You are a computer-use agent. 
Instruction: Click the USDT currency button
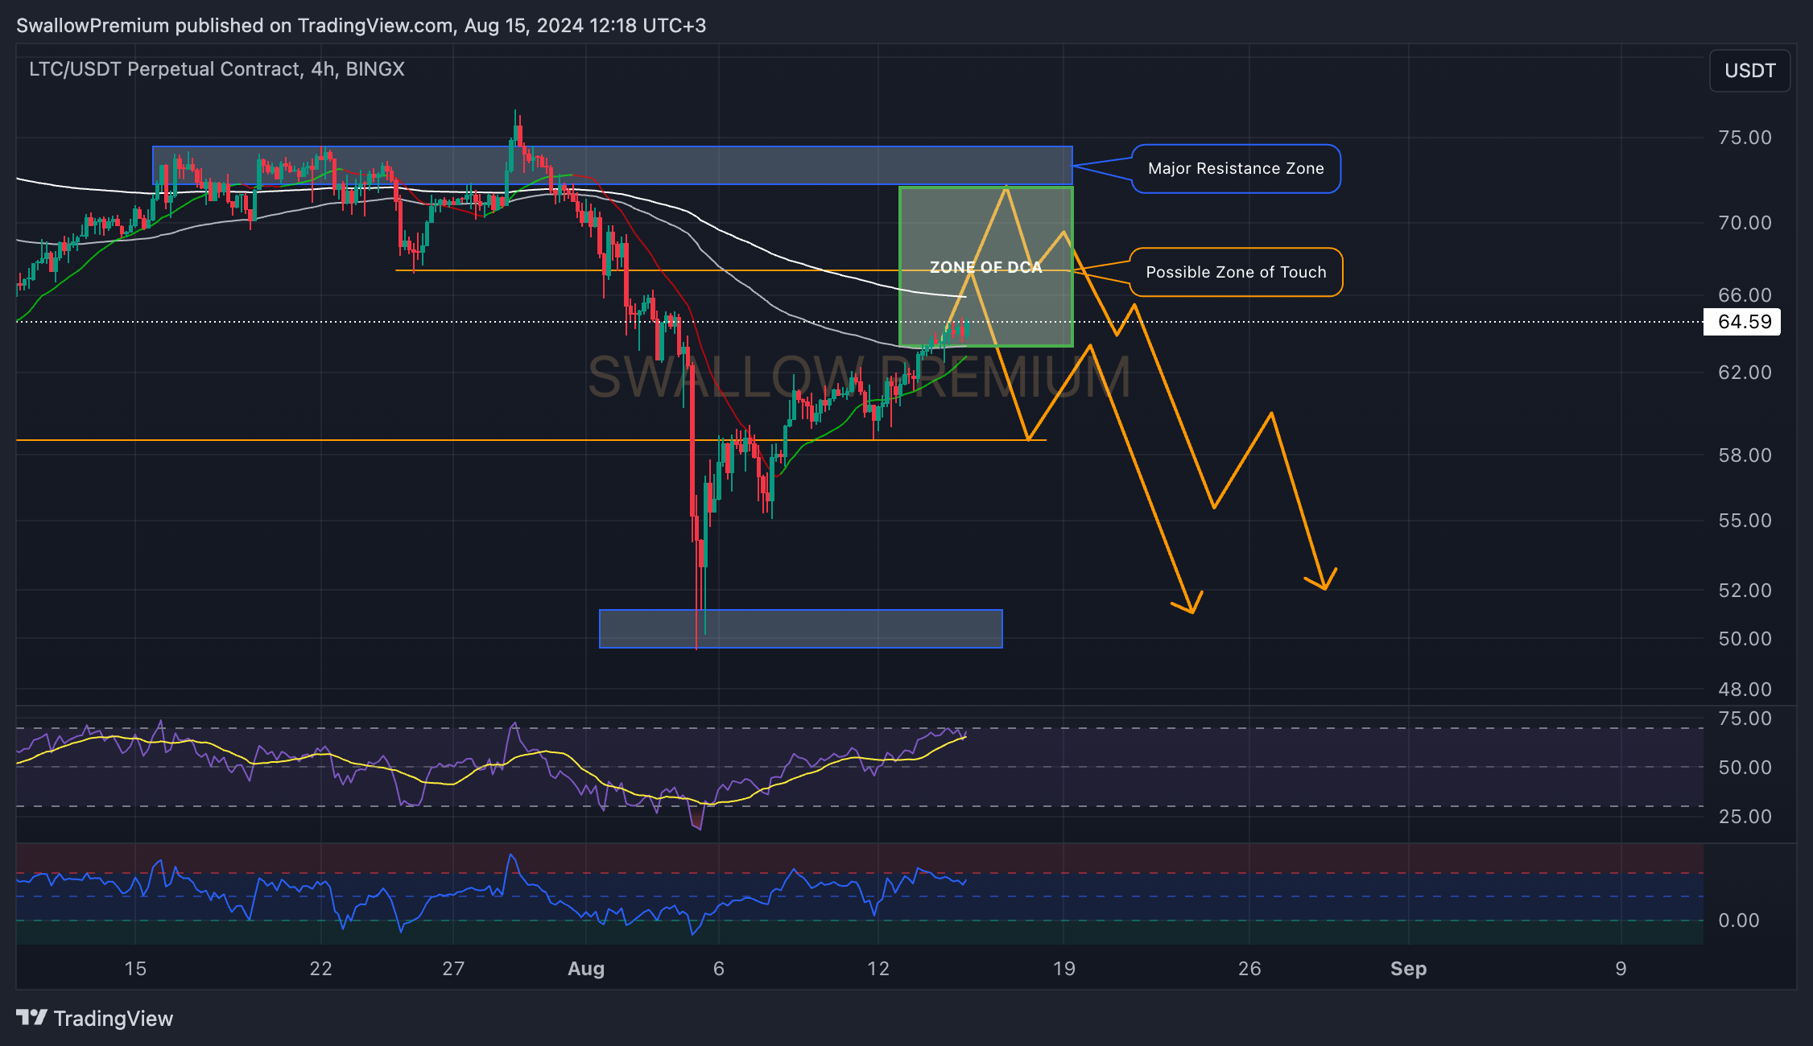click(x=1749, y=71)
